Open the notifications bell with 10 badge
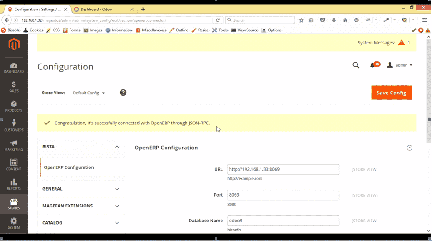Viewport: 432px width, 241px height. [374, 65]
